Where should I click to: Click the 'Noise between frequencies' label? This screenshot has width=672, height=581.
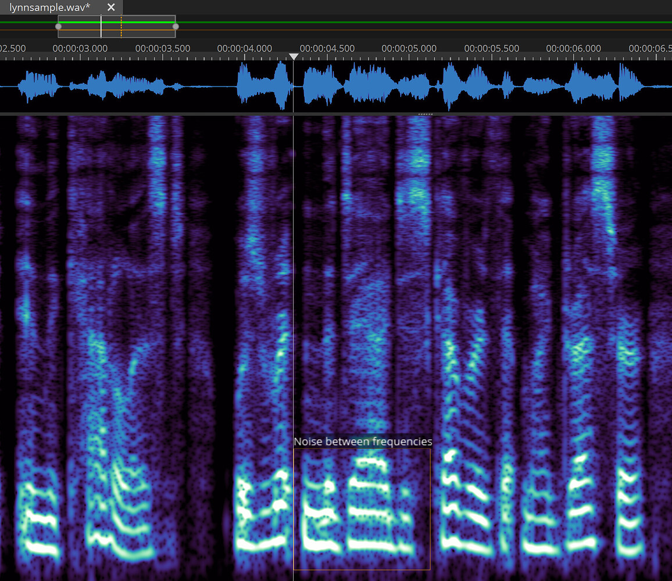click(x=363, y=442)
